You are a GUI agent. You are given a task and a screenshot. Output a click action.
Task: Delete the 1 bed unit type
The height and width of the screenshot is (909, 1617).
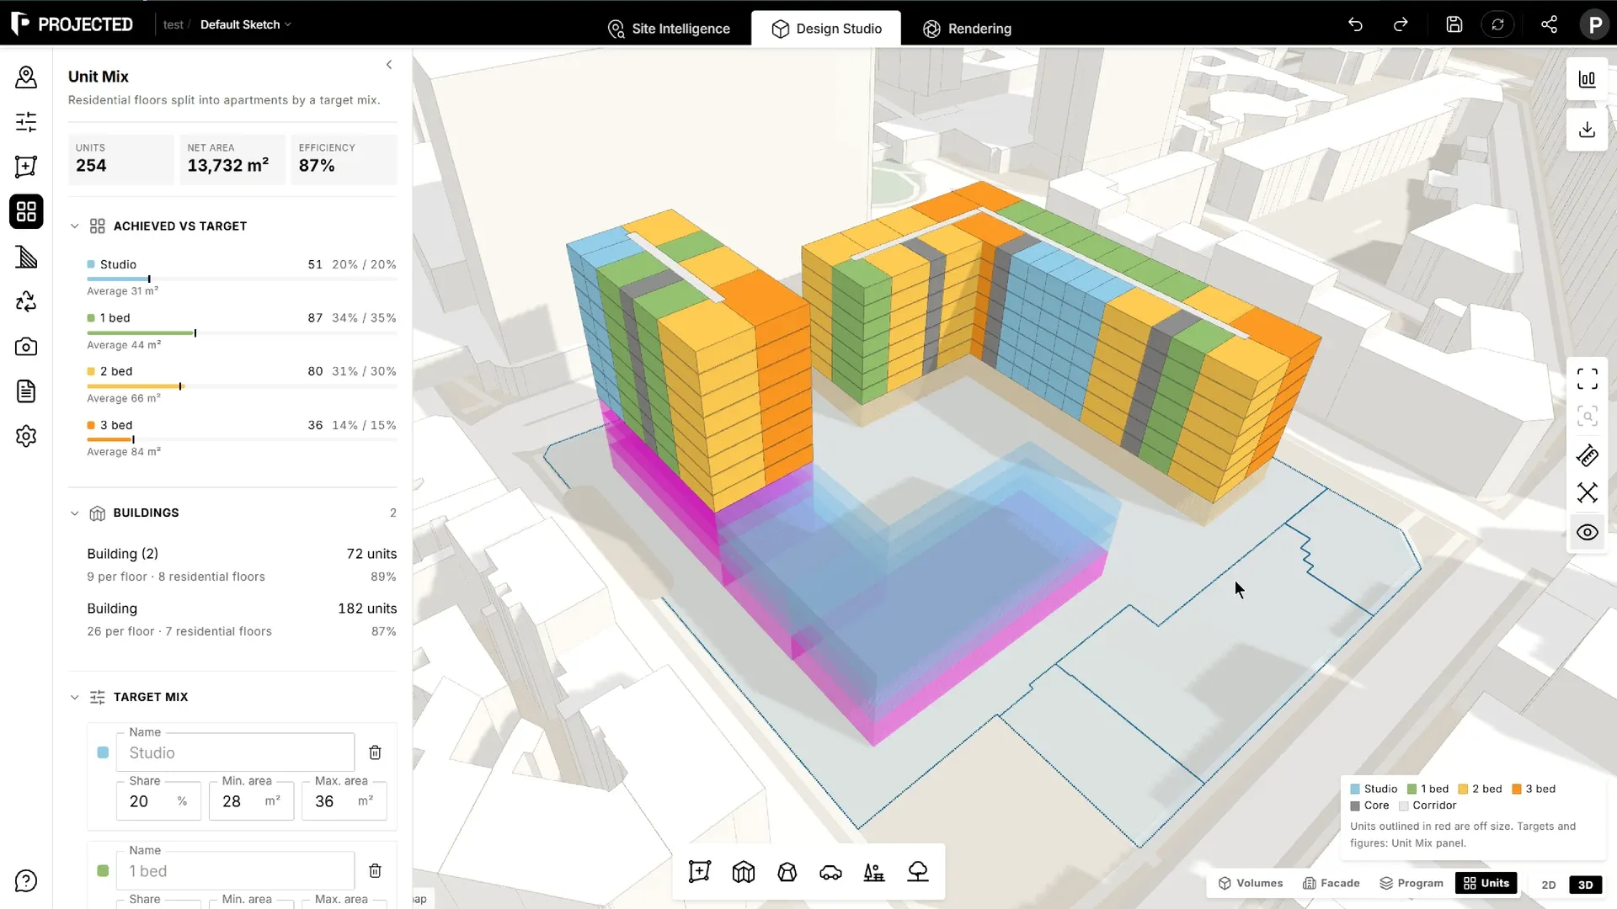(x=376, y=870)
